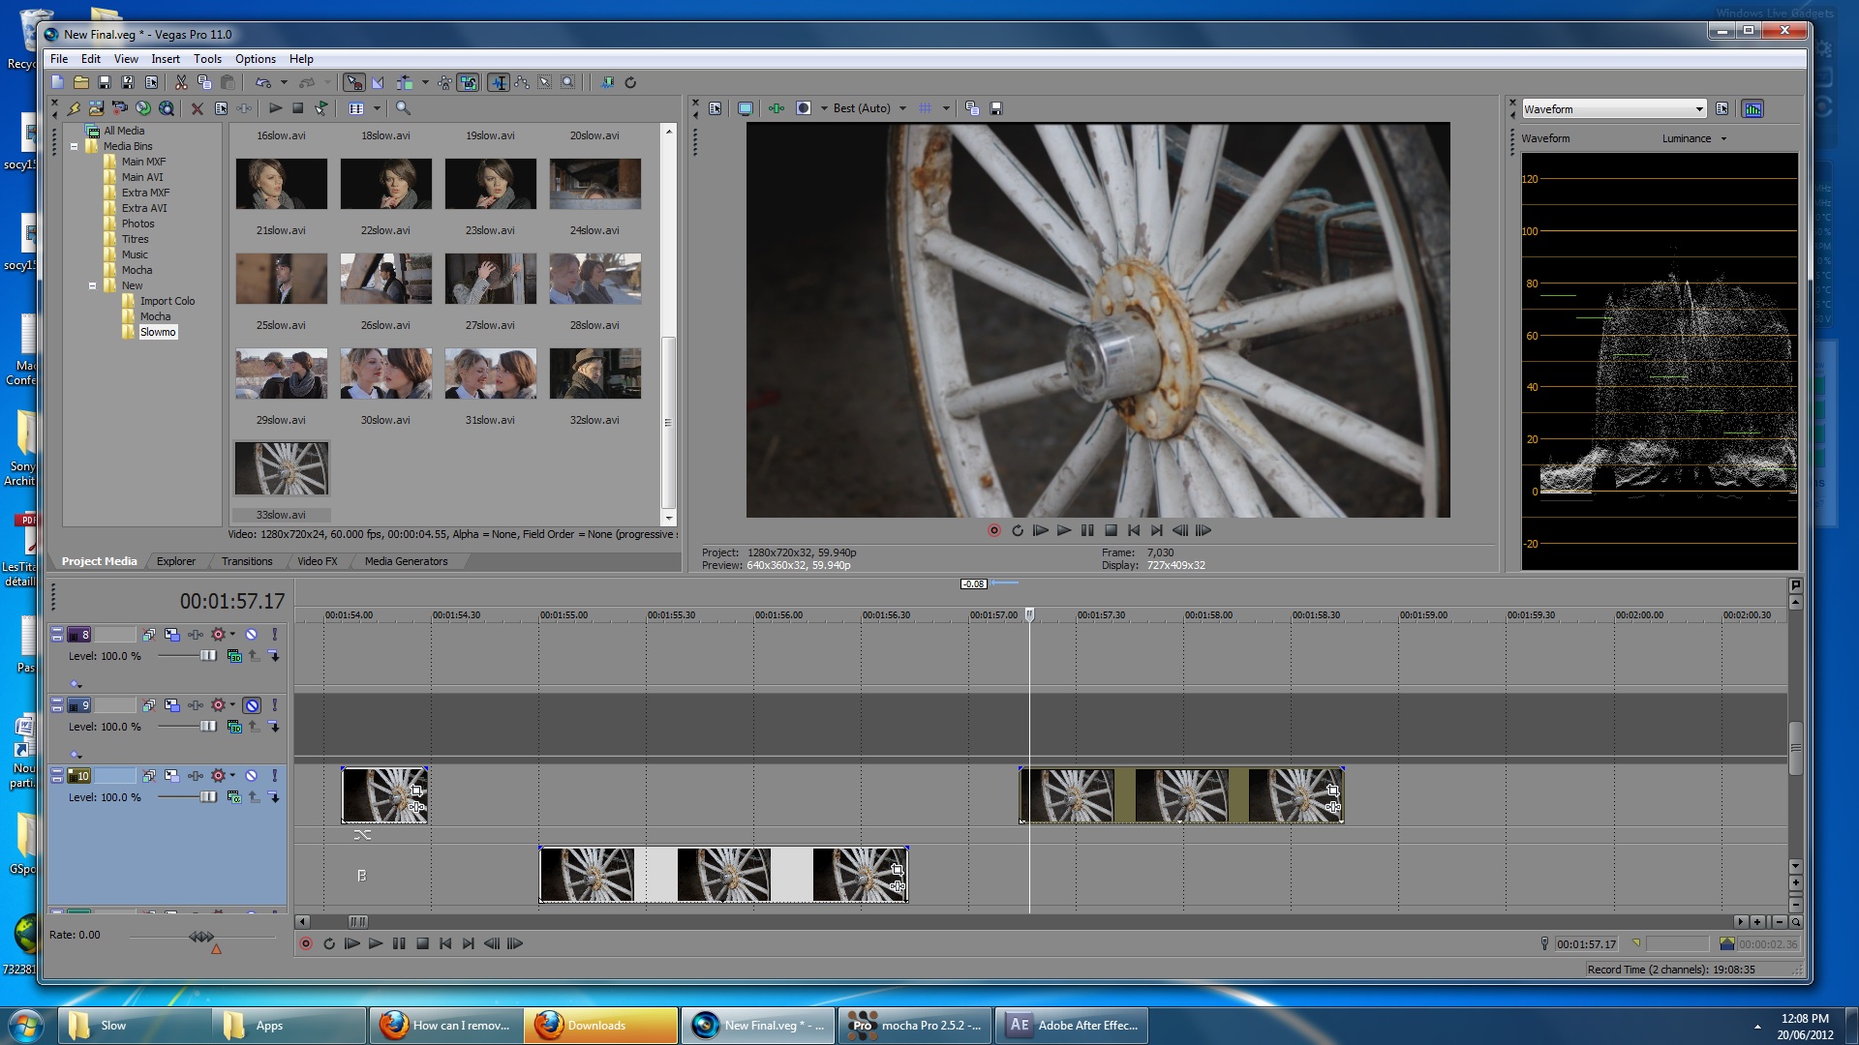The width and height of the screenshot is (1859, 1045).
Task: Click the Import Media icon in Project Media
Action: pyautogui.click(x=96, y=108)
